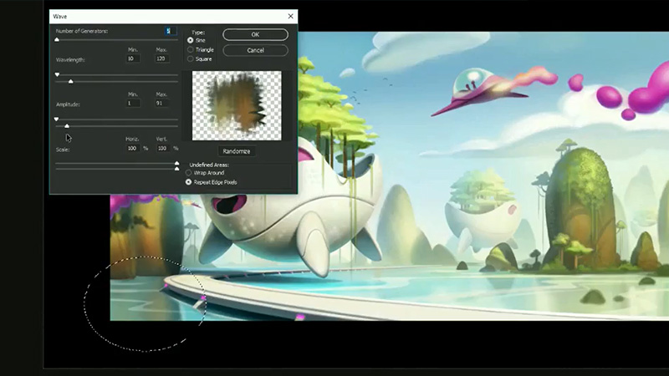Click the Amplitude Min field

pyautogui.click(x=133, y=103)
